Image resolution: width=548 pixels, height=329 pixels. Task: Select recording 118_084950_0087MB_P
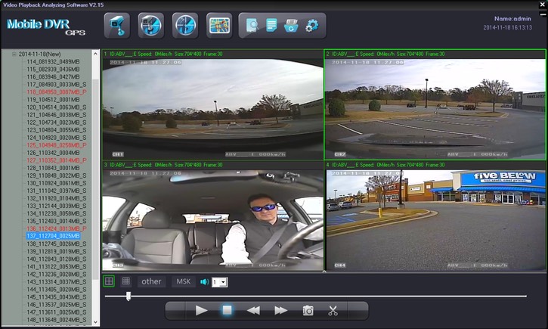(x=57, y=92)
